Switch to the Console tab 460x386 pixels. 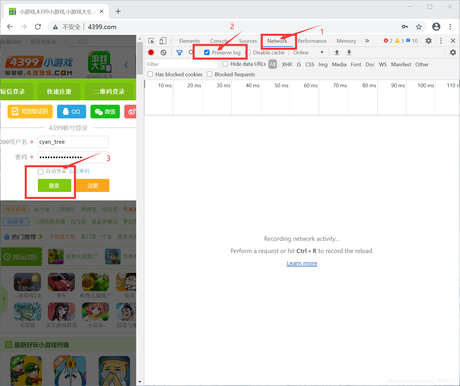pyautogui.click(x=219, y=41)
